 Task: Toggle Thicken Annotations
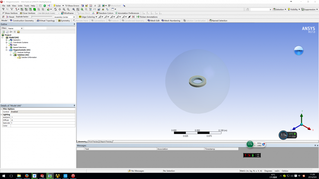pyautogui.click(x=147, y=17)
